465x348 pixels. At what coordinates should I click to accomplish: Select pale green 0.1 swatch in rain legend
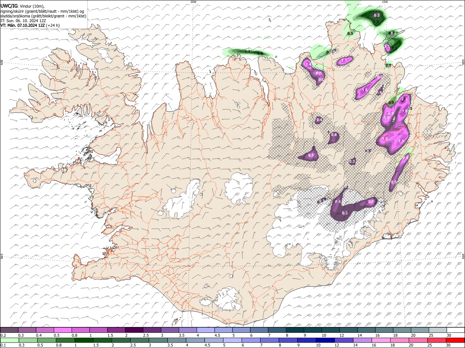[9, 340]
